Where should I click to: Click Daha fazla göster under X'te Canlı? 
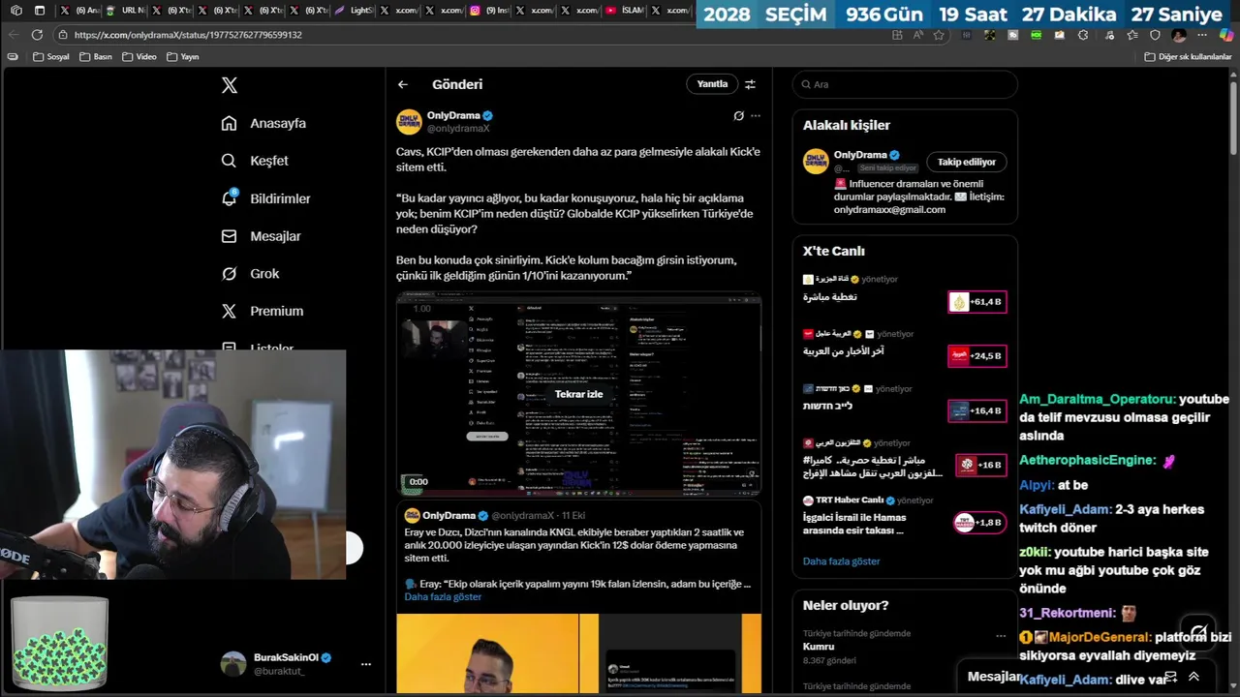841,561
